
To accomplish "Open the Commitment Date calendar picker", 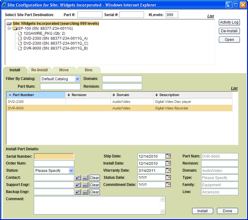I will [168, 184].
